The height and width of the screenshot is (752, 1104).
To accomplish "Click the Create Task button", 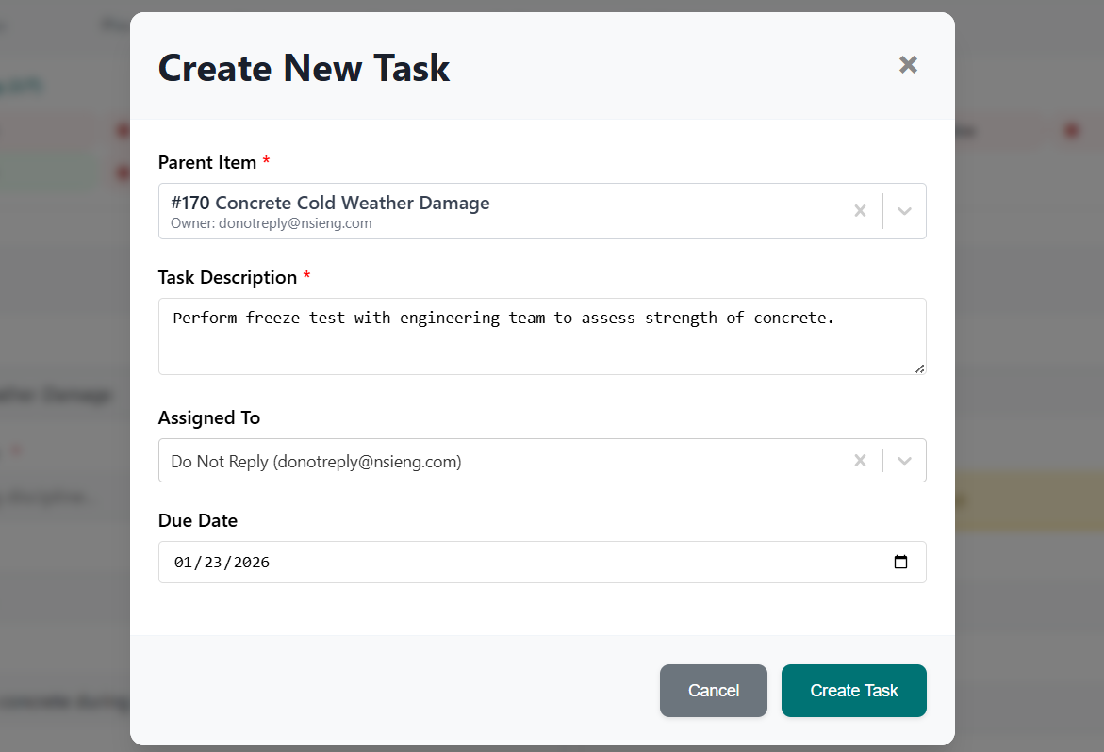I will point(853,691).
